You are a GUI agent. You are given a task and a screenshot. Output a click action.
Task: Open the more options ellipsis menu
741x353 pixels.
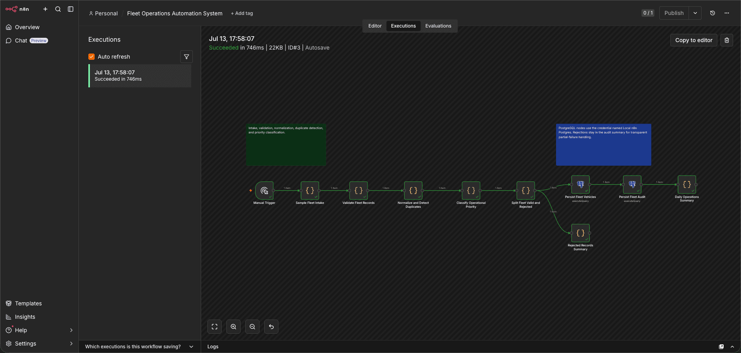pyautogui.click(x=727, y=13)
